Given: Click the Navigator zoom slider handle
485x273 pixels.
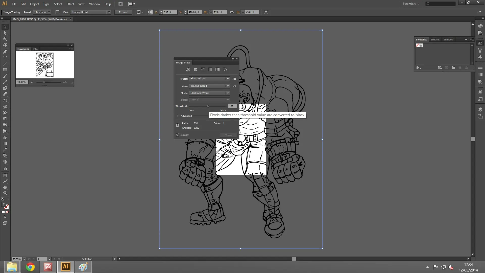Looking at the screenshot, I should [x=44, y=82].
